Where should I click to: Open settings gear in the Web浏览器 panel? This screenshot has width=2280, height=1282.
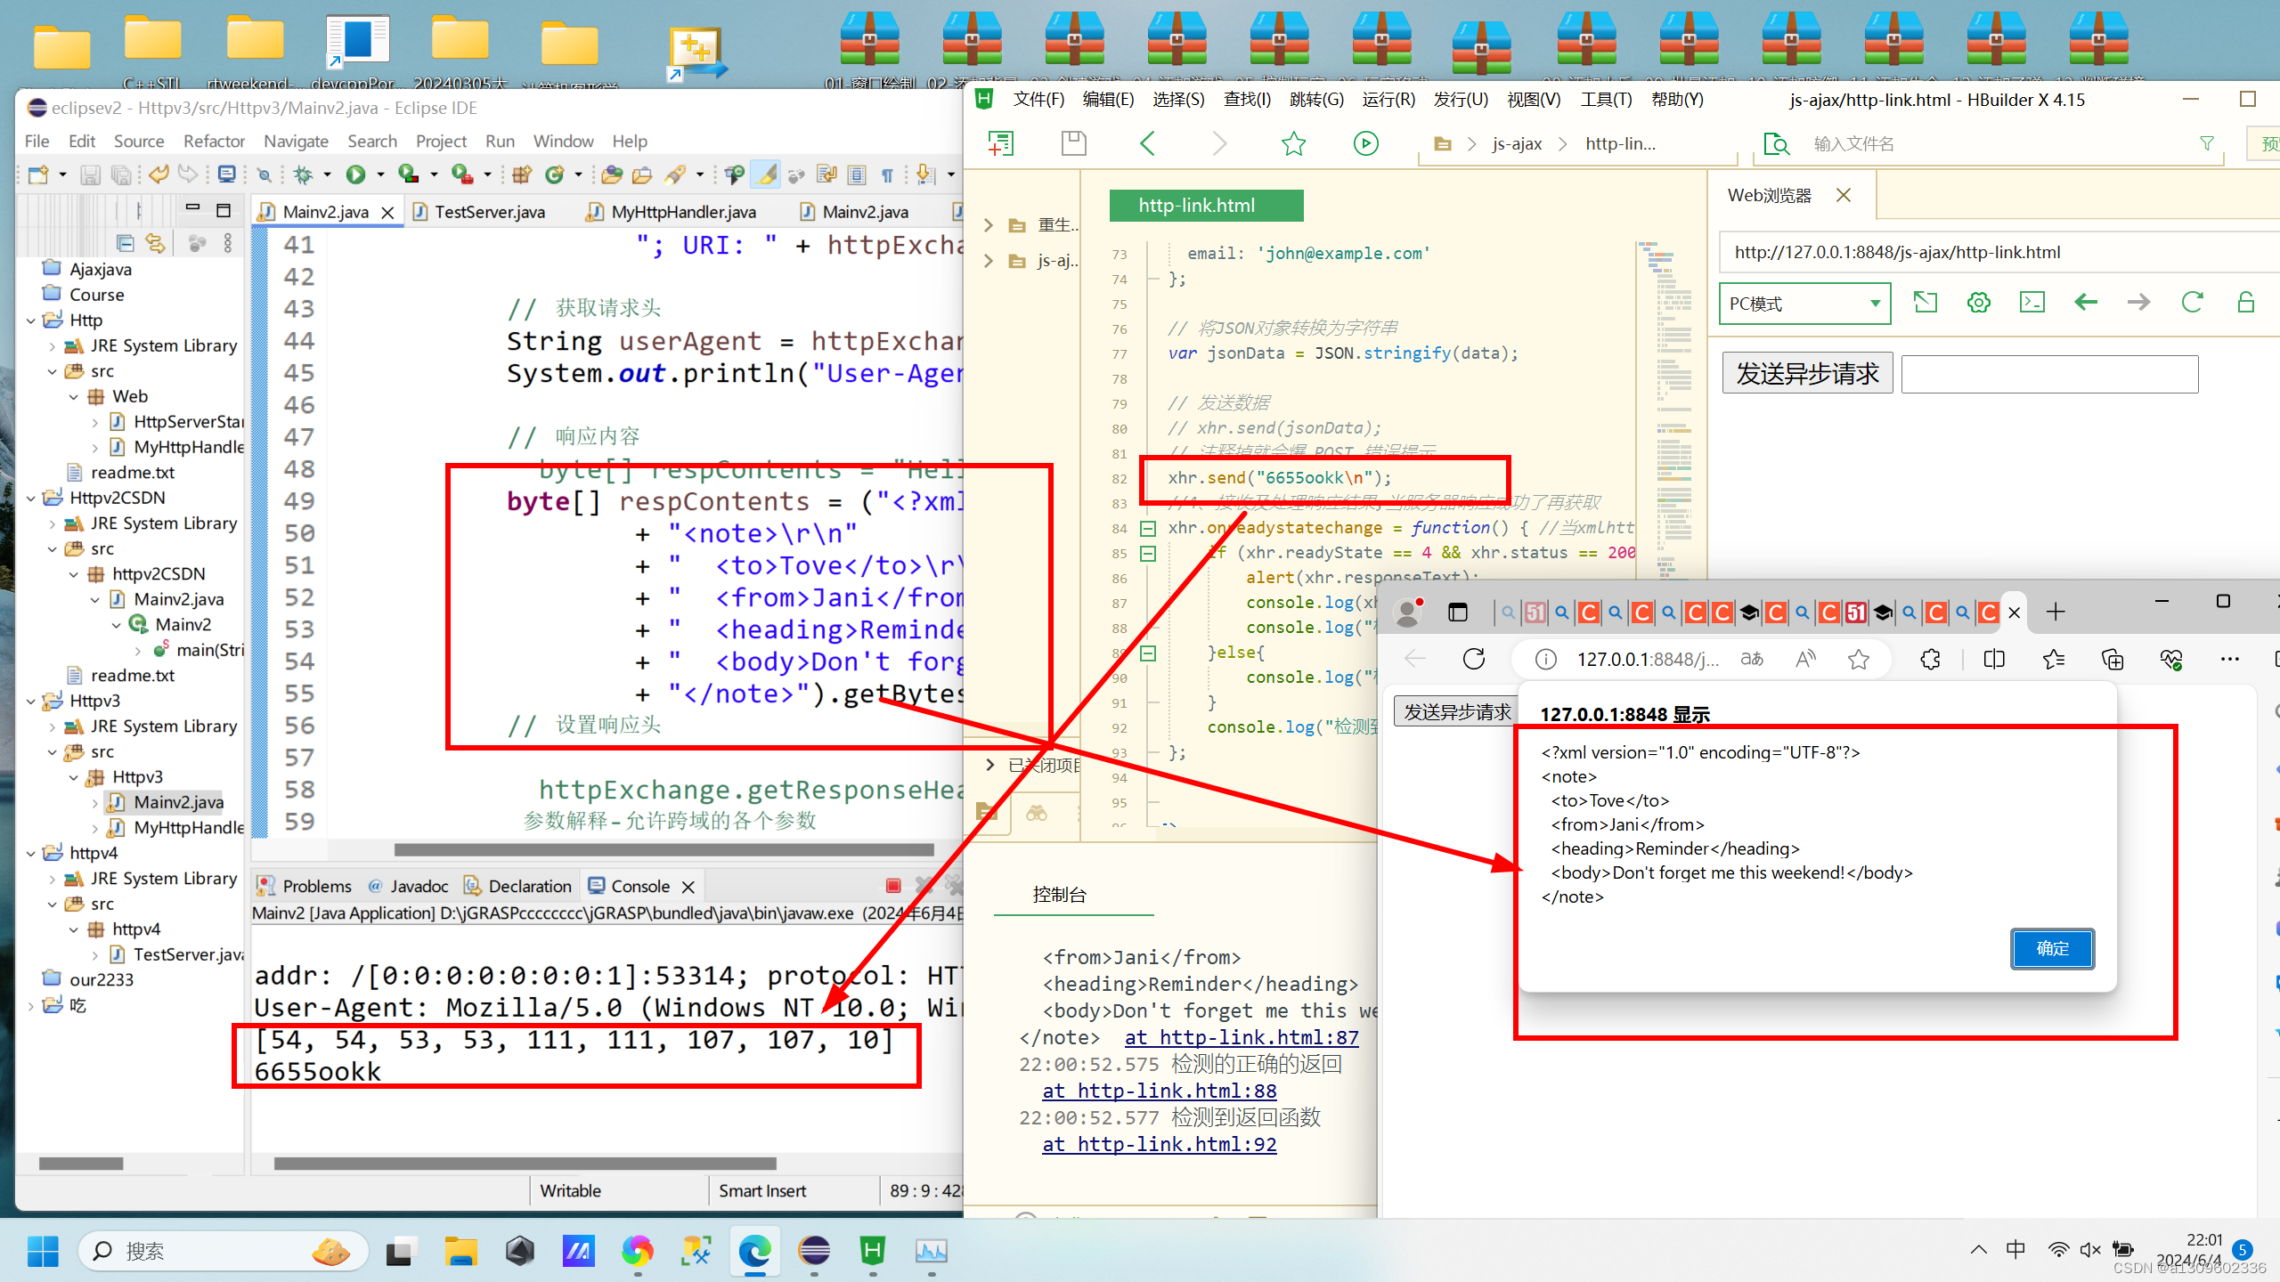pyautogui.click(x=1978, y=303)
